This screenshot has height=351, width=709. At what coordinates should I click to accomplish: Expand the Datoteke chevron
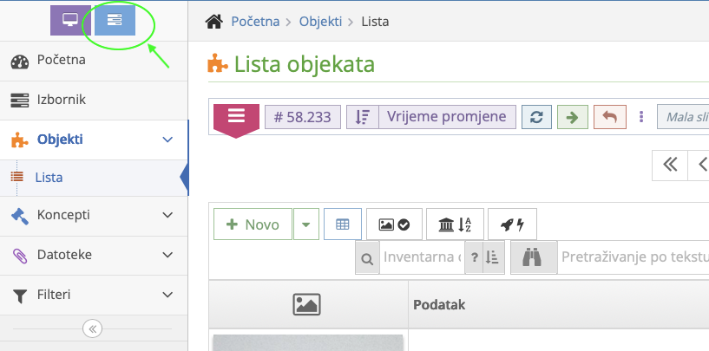(x=167, y=255)
